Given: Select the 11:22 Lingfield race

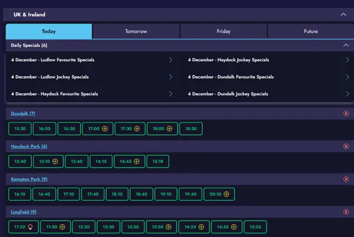Looking at the screenshot, I should 23,227.
